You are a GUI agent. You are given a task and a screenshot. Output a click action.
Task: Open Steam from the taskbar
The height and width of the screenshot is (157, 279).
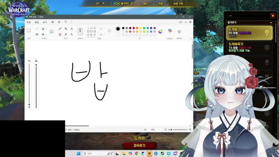click(x=162, y=153)
